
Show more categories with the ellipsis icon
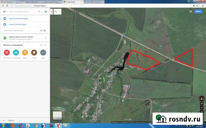[43, 52]
